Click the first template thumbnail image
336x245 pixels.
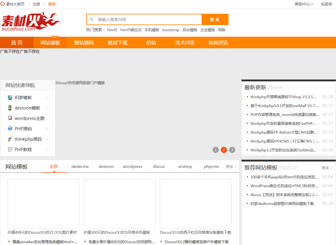pos(43,203)
